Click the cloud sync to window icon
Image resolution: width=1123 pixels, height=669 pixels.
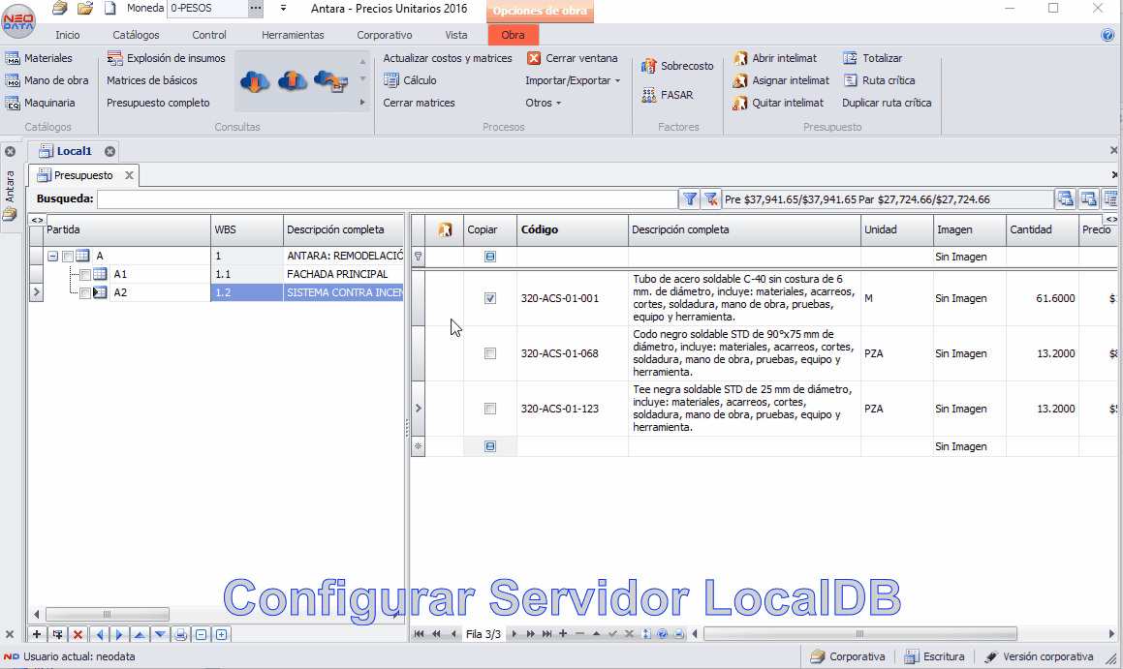click(330, 82)
